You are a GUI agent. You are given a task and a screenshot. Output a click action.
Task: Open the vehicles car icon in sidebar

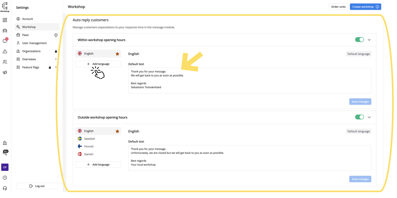5,31
